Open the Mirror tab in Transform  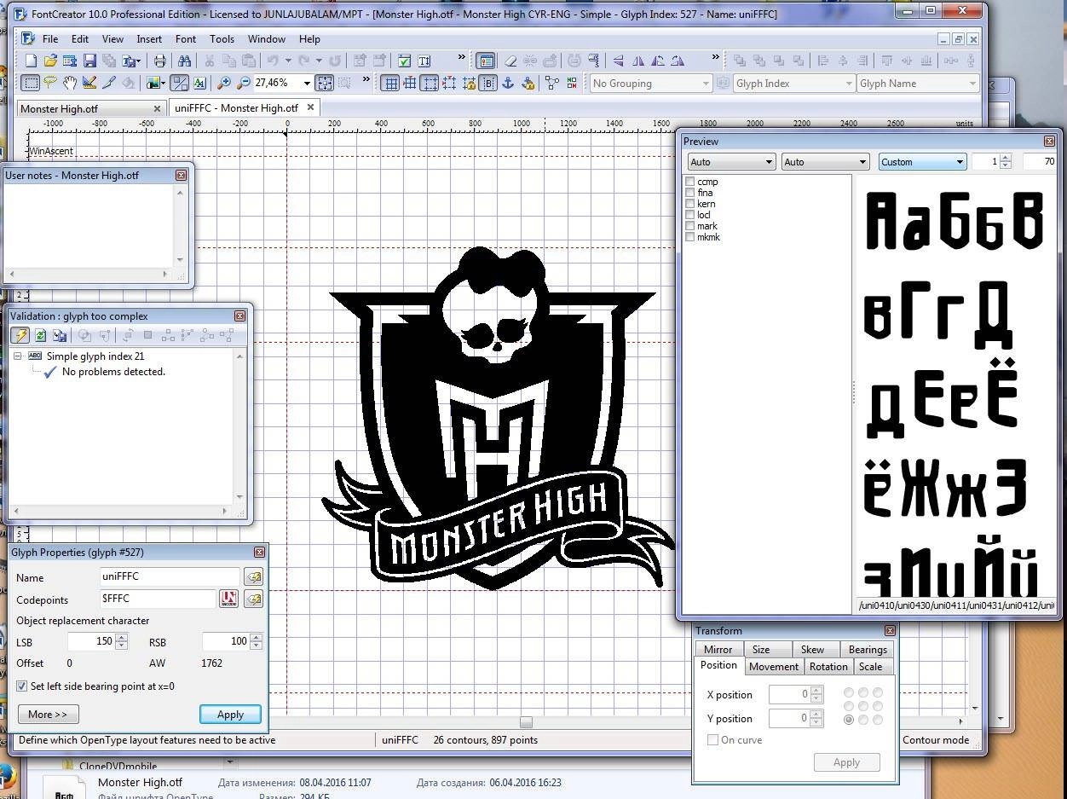718,649
